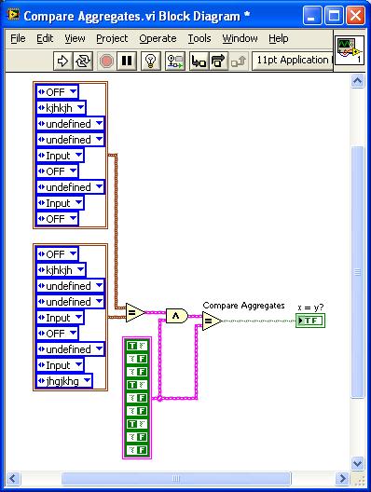Click the horizontal scrollbar thumb
The image size is (371, 492).
click(176, 479)
